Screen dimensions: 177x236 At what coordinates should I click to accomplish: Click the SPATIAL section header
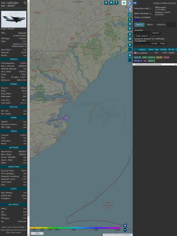tap(14, 59)
